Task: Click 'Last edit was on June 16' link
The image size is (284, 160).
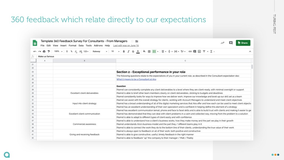Action: click(x=126, y=46)
